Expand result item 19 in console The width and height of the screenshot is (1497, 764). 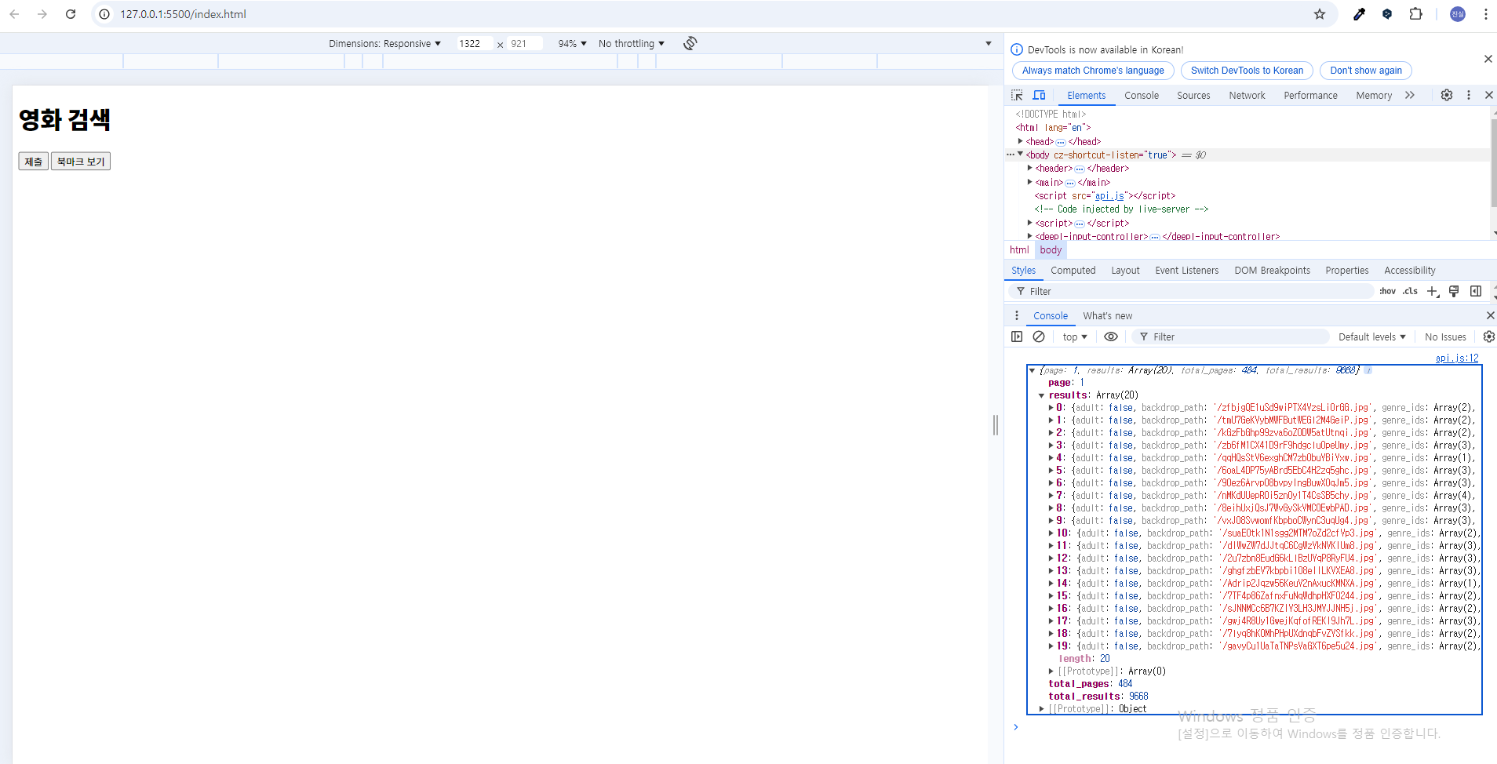1051,646
